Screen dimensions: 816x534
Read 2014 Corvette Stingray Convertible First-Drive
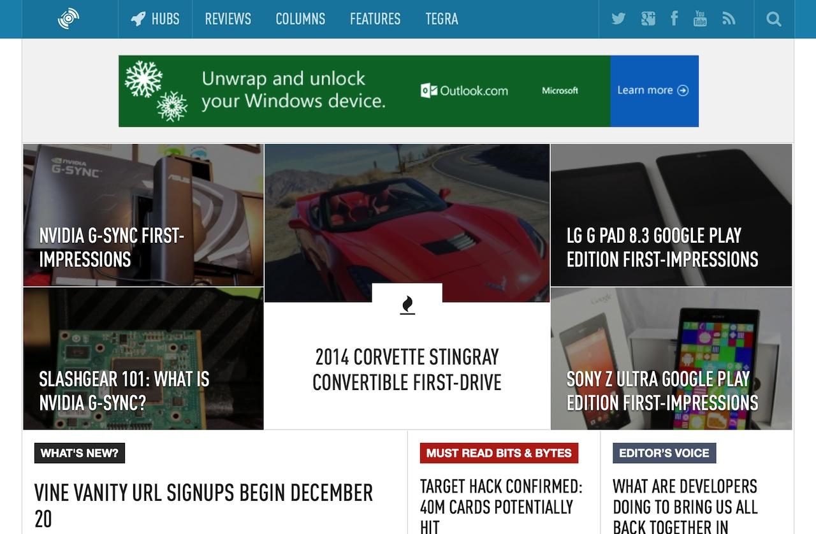click(x=407, y=370)
